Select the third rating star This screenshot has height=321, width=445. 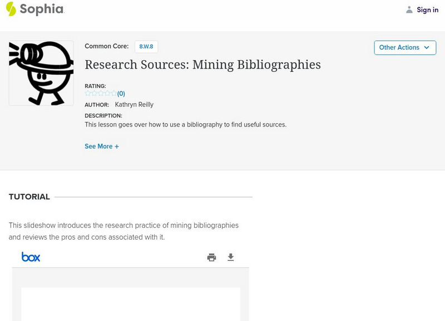coord(101,94)
